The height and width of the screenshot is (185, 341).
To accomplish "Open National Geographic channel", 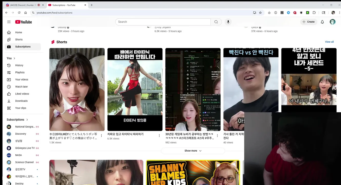I will [x=23, y=127].
